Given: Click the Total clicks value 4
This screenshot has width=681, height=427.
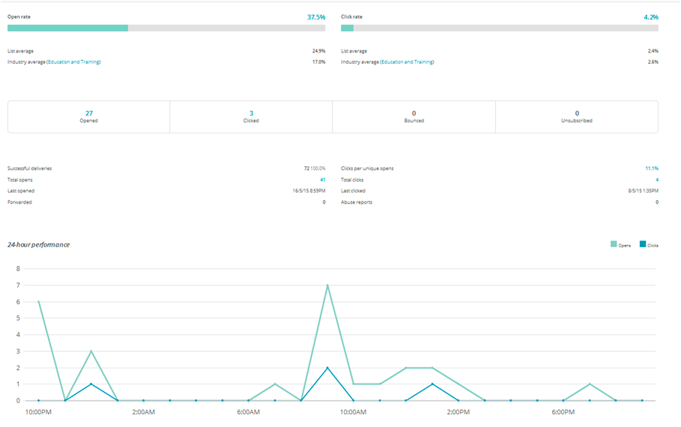Looking at the screenshot, I should point(657,180).
